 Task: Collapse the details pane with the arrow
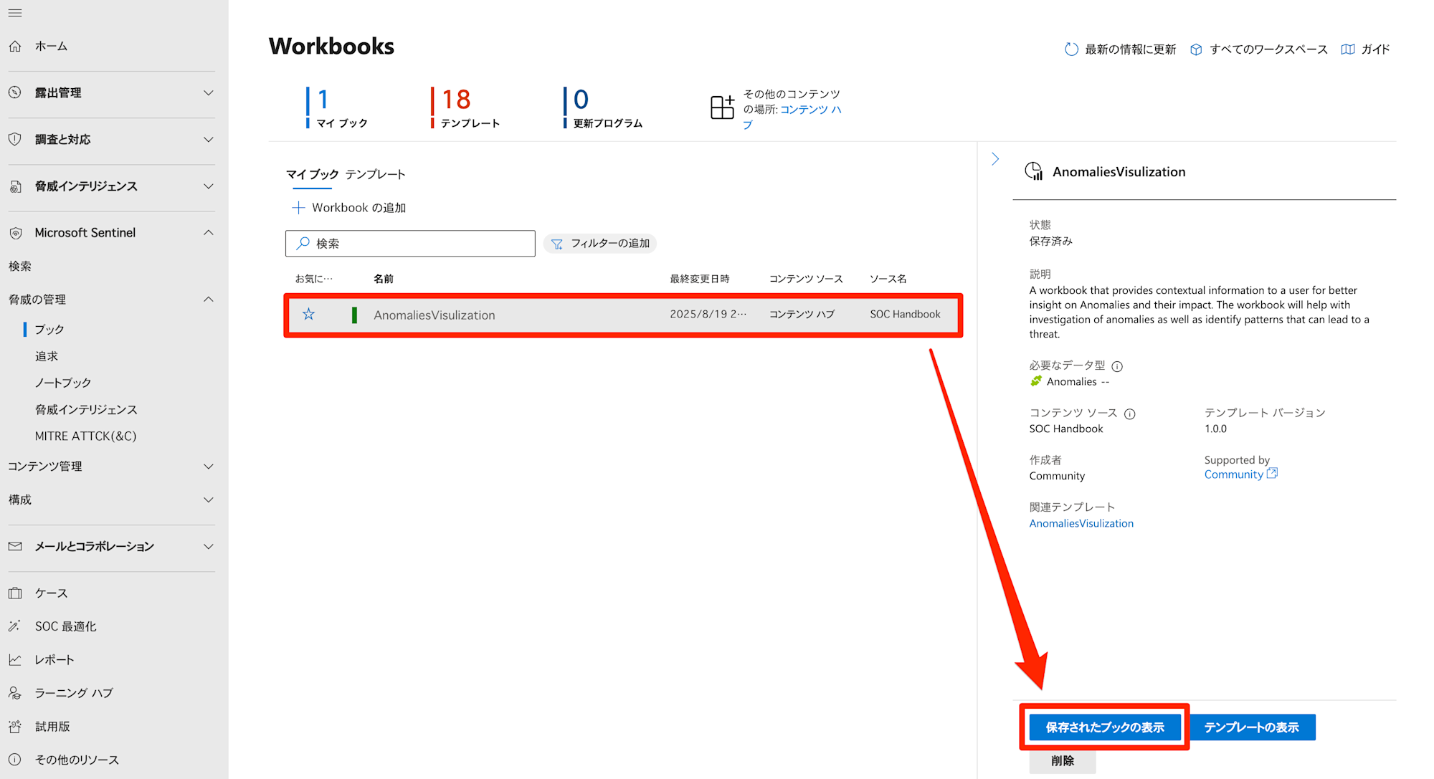995,159
